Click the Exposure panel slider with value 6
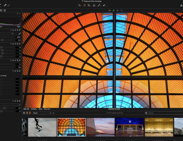This screenshot has width=183, height=141. (2, 54)
